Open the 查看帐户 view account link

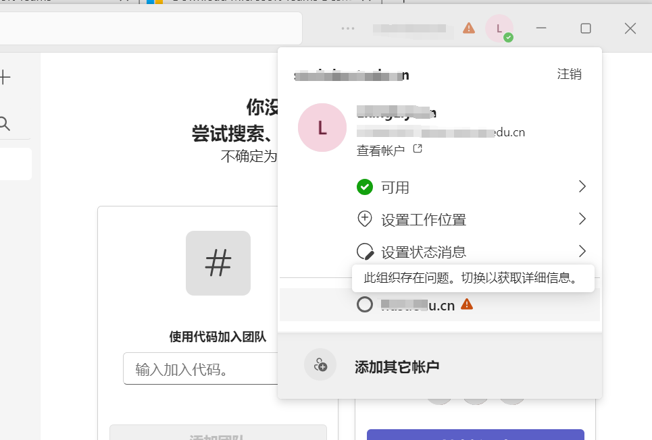pyautogui.click(x=380, y=150)
